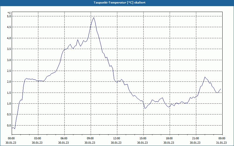Click the °C unit label
This screenshot has height=146, width=234.
point(9,13)
